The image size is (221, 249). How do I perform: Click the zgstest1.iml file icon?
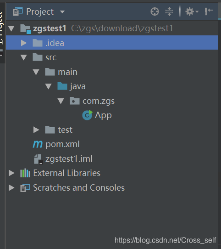(x=38, y=159)
